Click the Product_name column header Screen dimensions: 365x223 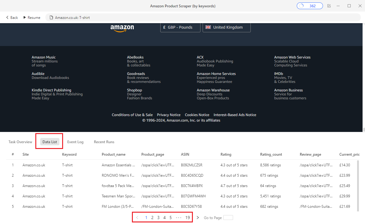[x=114, y=154]
